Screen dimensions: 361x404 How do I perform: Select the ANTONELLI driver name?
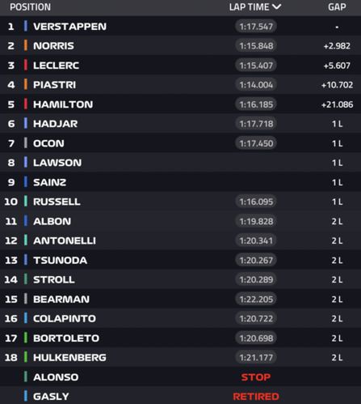pos(65,240)
